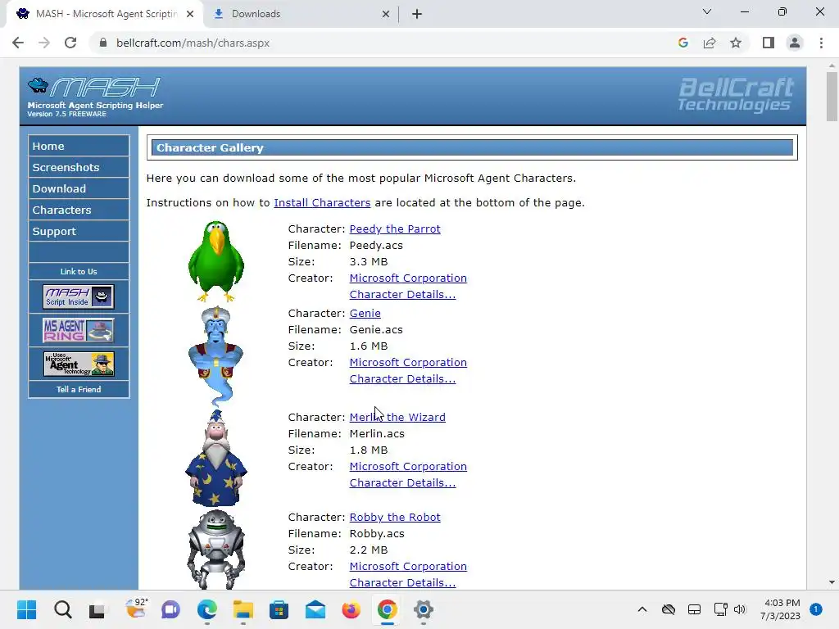Image resolution: width=839 pixels, height=629 pixels.
Task: Open Character Details for Peedy.acs
Action: 402,295
